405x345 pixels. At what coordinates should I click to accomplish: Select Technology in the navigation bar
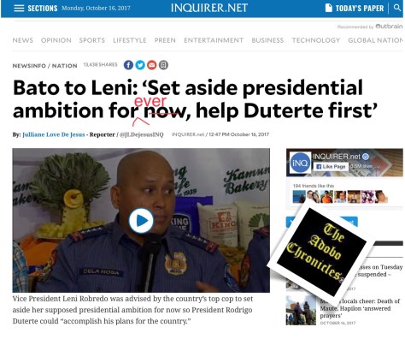(x=316, y=40)
